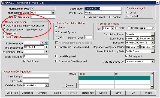160x98 pixels.
Task: Open the Dft. Member Status list arrow
Action: 46,52
